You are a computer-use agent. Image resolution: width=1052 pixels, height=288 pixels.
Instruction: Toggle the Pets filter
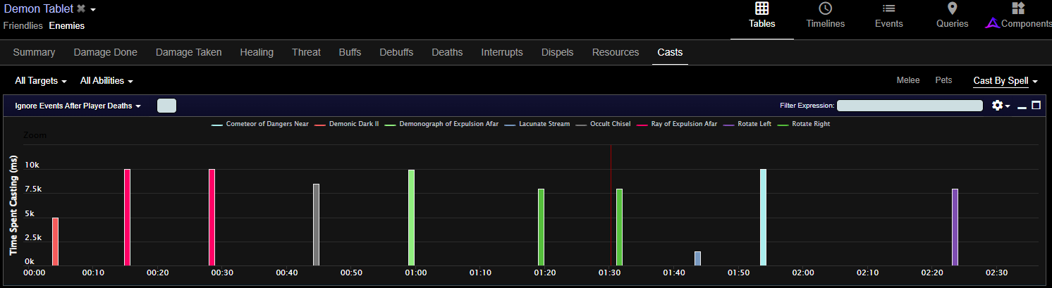coord(943,80)
